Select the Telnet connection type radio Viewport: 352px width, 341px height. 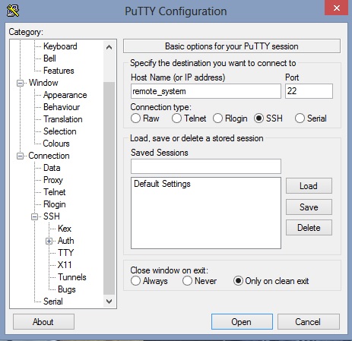coord(176,118)
